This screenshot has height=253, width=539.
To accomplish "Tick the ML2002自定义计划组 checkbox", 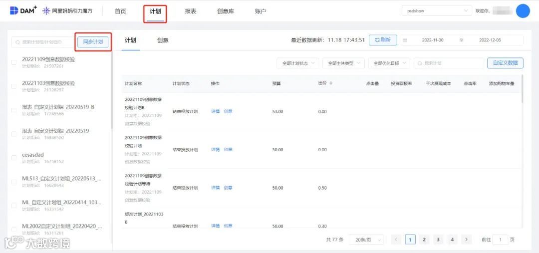I will [14, 229].
